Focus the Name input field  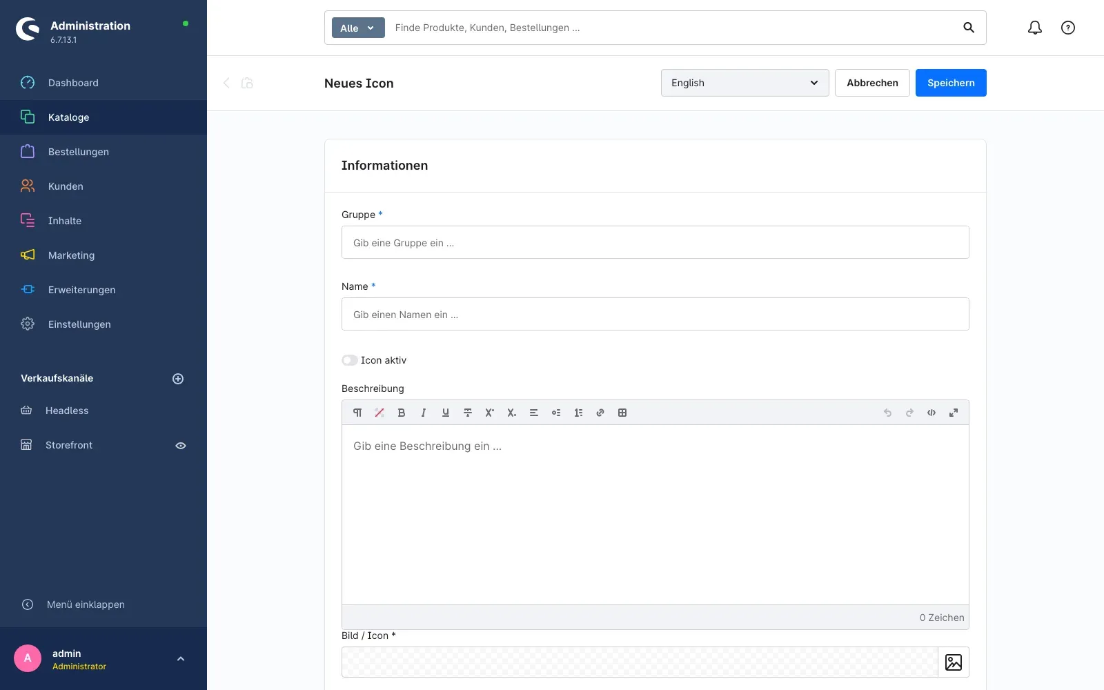[x=655, y=314]
